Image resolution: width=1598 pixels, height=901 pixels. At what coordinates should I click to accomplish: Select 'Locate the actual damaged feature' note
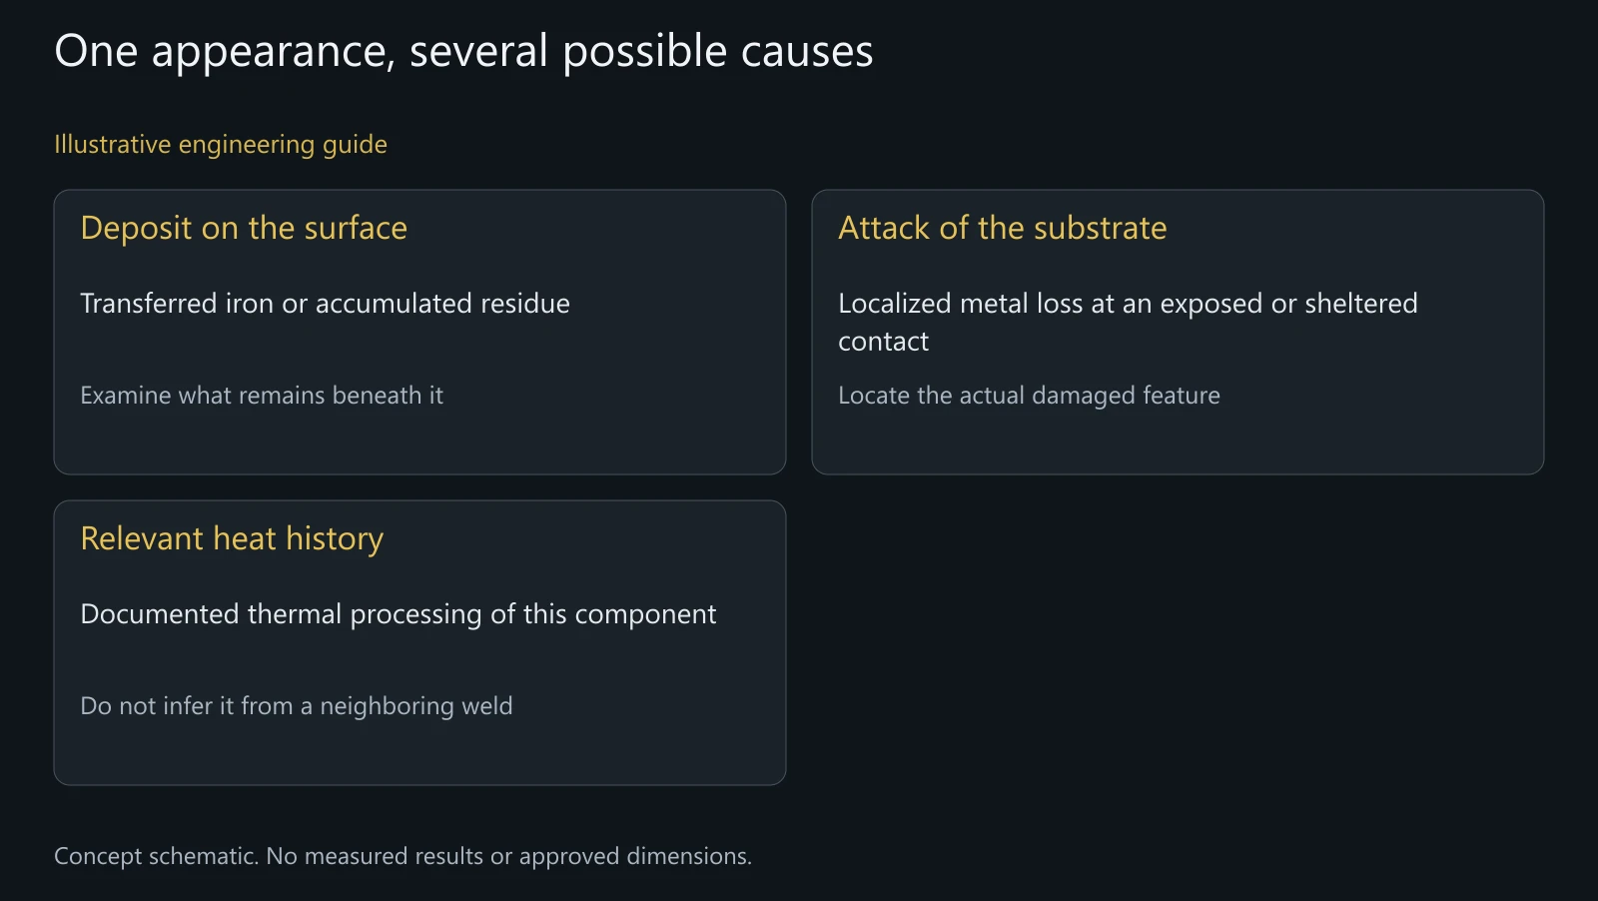[x=1029, y=396]
